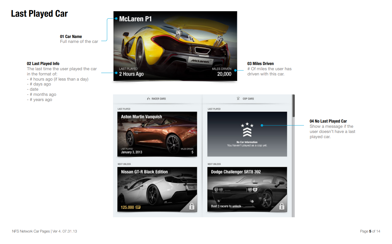Click NEXT UNLOCK label above Dodge card
This screenshot has width=392, height=244.
click(214, 164)
